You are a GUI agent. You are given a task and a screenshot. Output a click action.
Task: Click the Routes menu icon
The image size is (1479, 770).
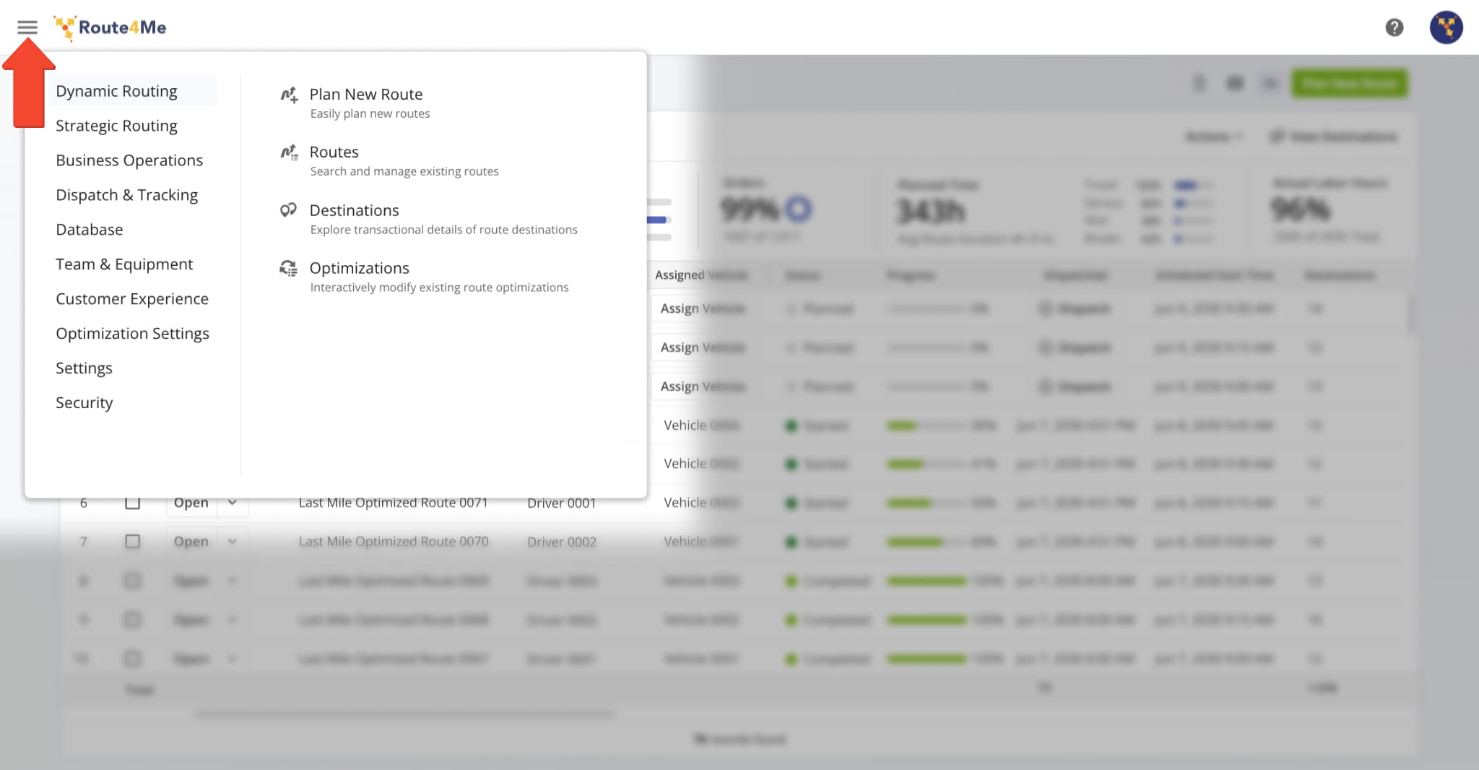[289, 152]
